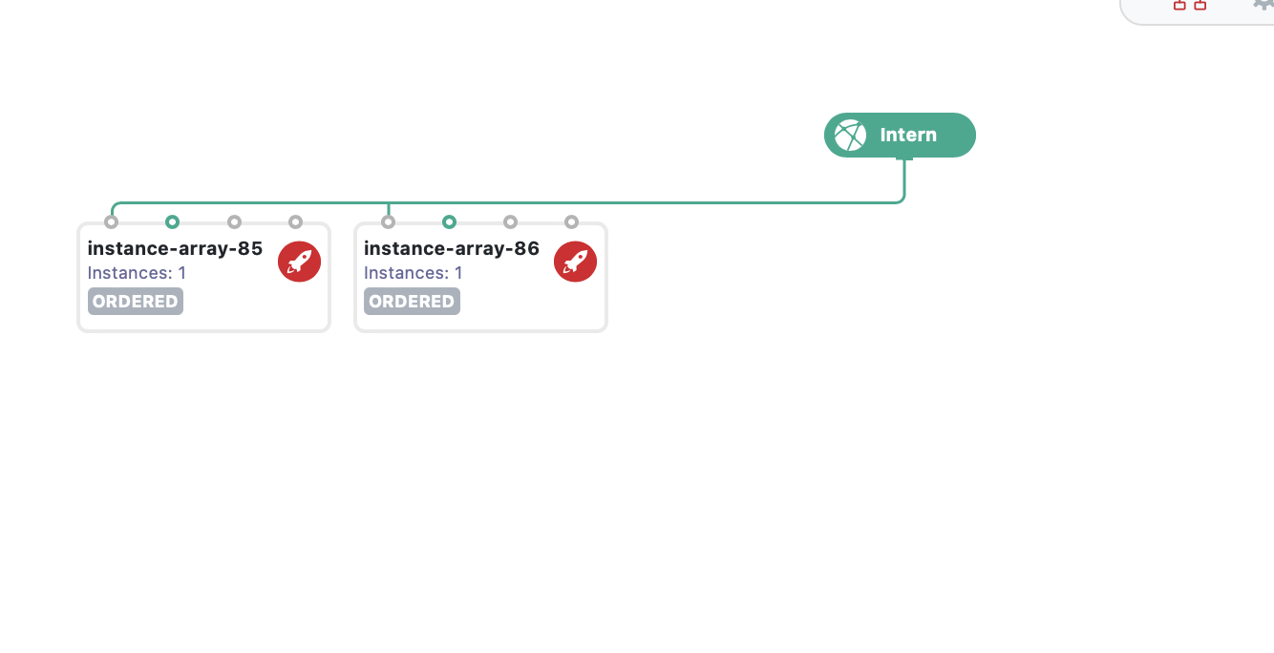Open the settings gear in the top panel
Viewport: 1274px width, 653px height.
tap(1263, 5)
